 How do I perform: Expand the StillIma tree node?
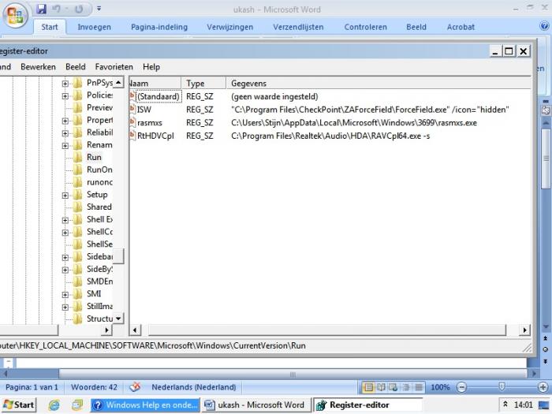[65, 307]
